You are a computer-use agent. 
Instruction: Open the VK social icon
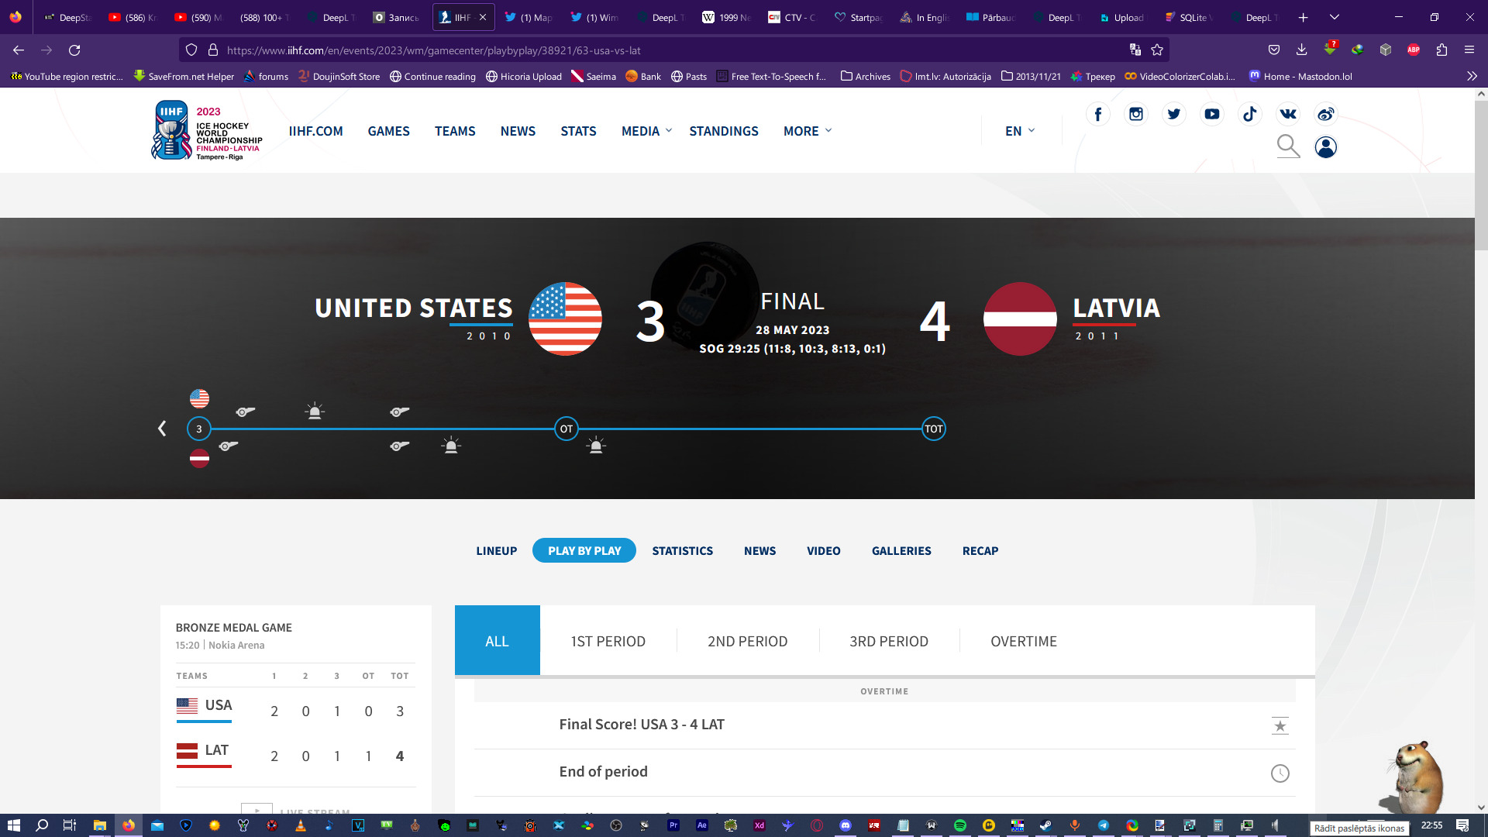[x=1288, y=115]
